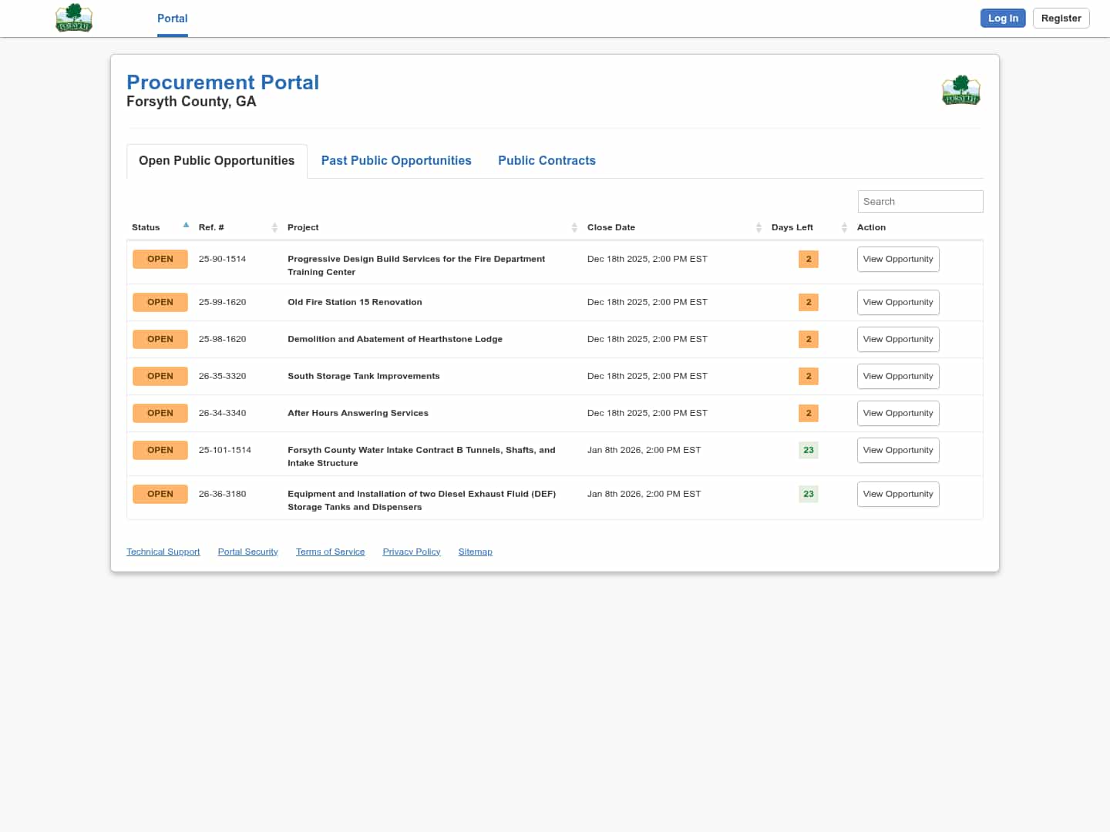Screen dimensions: 1110x832
Task: View Opportunity for After Hours Answering Services
Action: (x=898, y=414)
